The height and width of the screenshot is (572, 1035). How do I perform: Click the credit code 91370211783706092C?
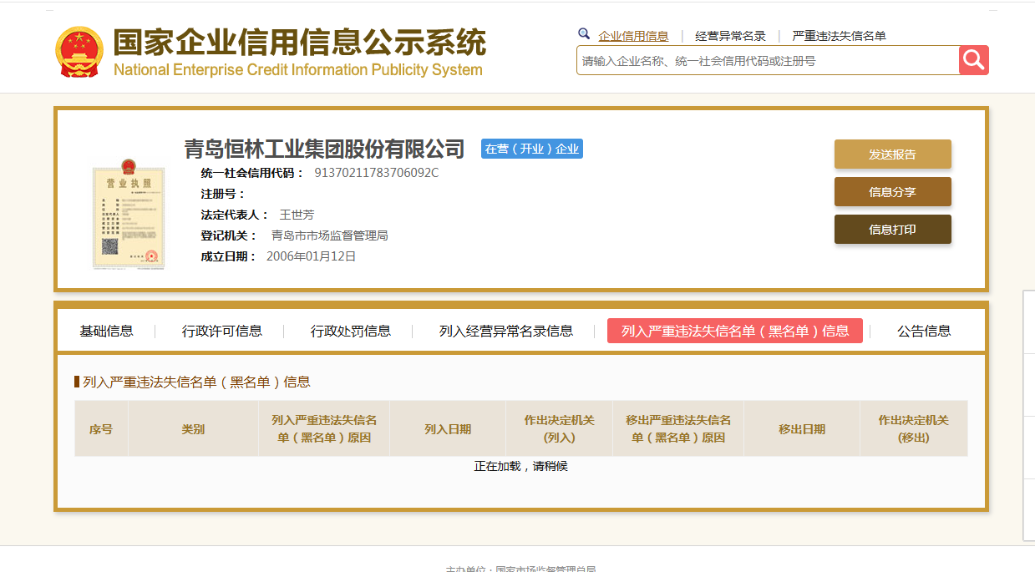coord(376,173)
